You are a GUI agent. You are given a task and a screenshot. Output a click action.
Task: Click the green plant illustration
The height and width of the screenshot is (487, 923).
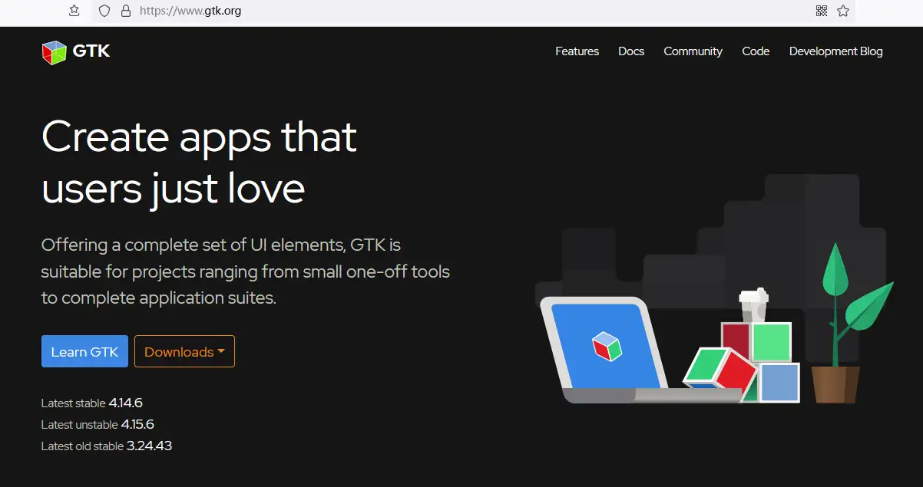pos(849,322)
